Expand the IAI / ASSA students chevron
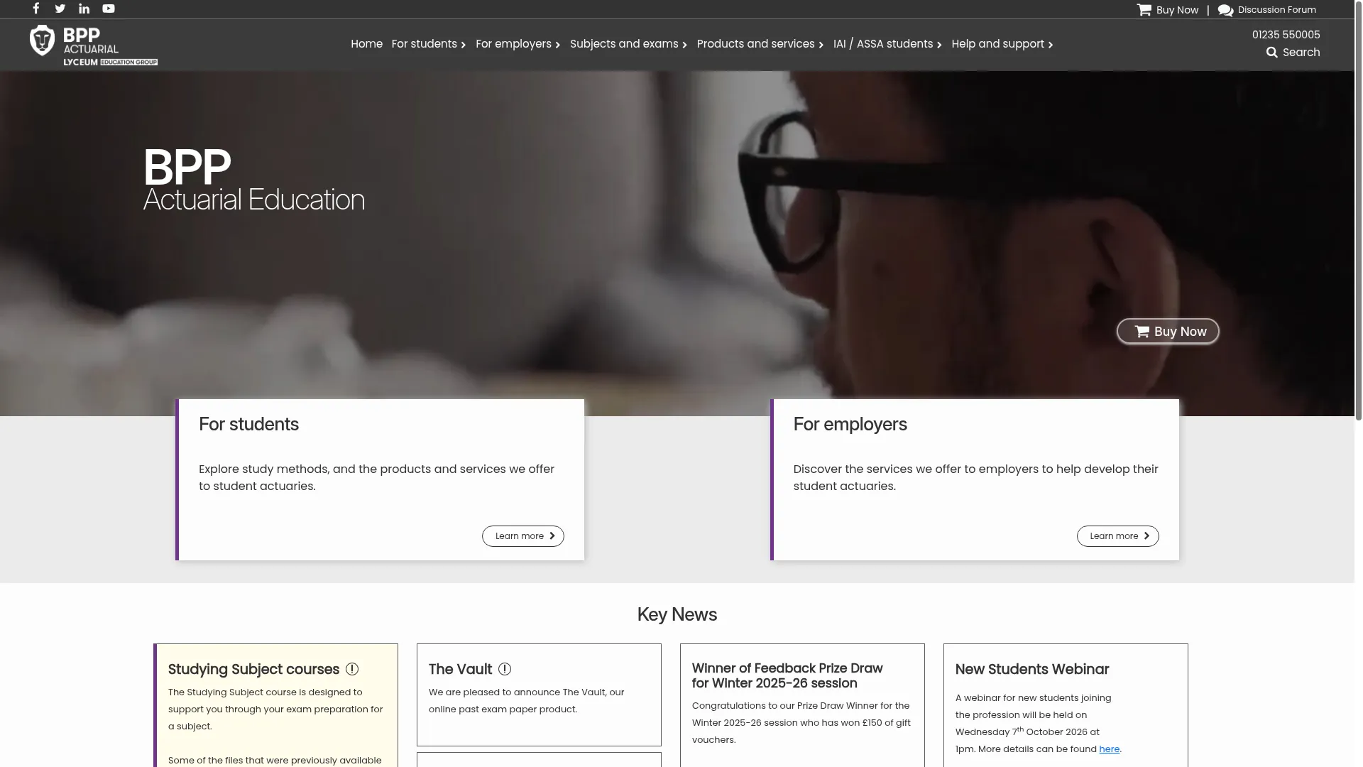 939,45
